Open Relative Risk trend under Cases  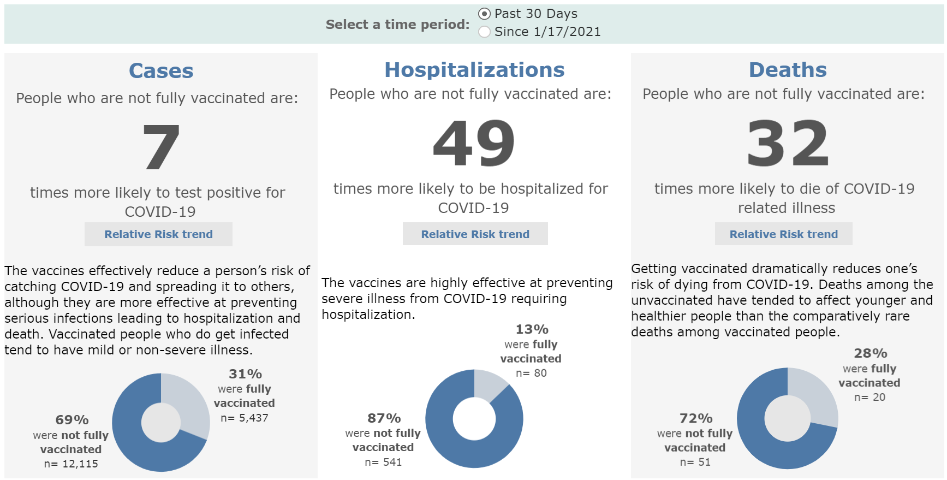click(x=158, y=234)
